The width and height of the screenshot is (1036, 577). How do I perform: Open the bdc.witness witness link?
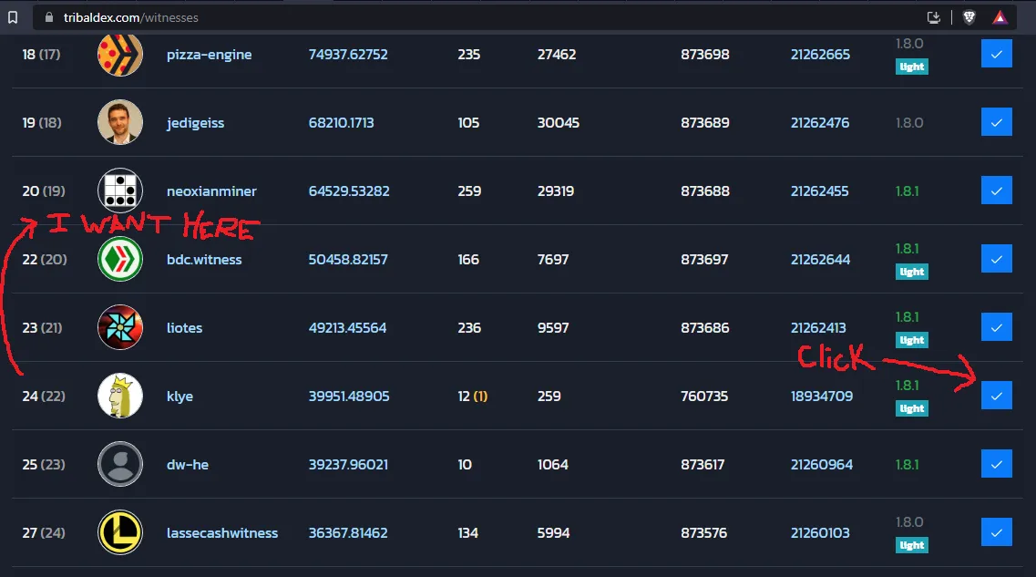coord(204,260)
